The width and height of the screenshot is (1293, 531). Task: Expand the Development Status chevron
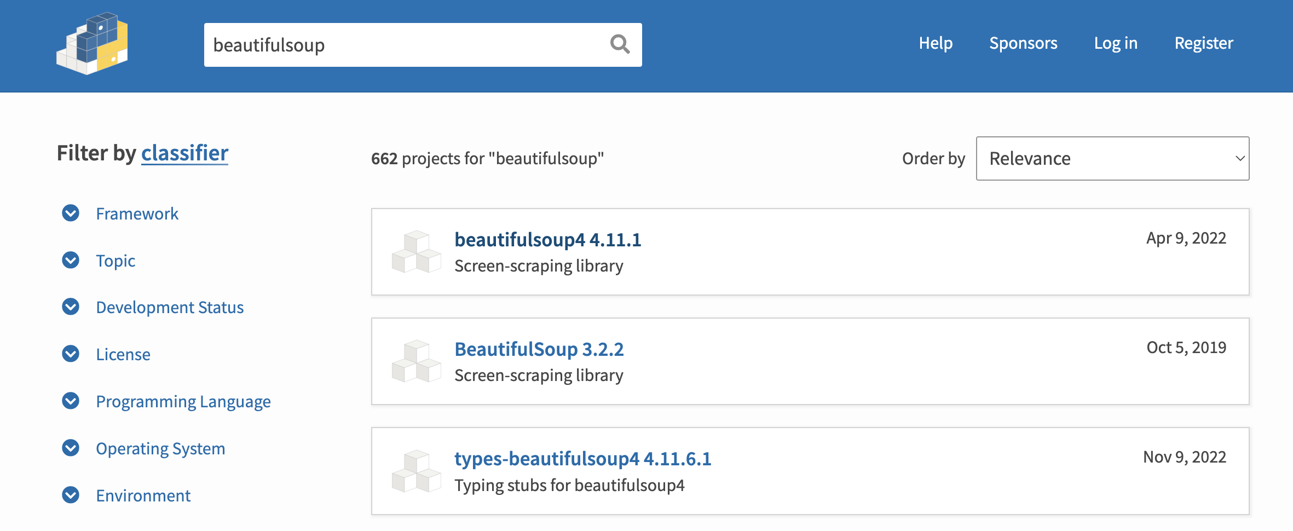71,307
